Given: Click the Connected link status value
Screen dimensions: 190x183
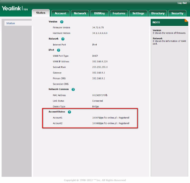Looking at the screenshot, I should click(97, 101).
